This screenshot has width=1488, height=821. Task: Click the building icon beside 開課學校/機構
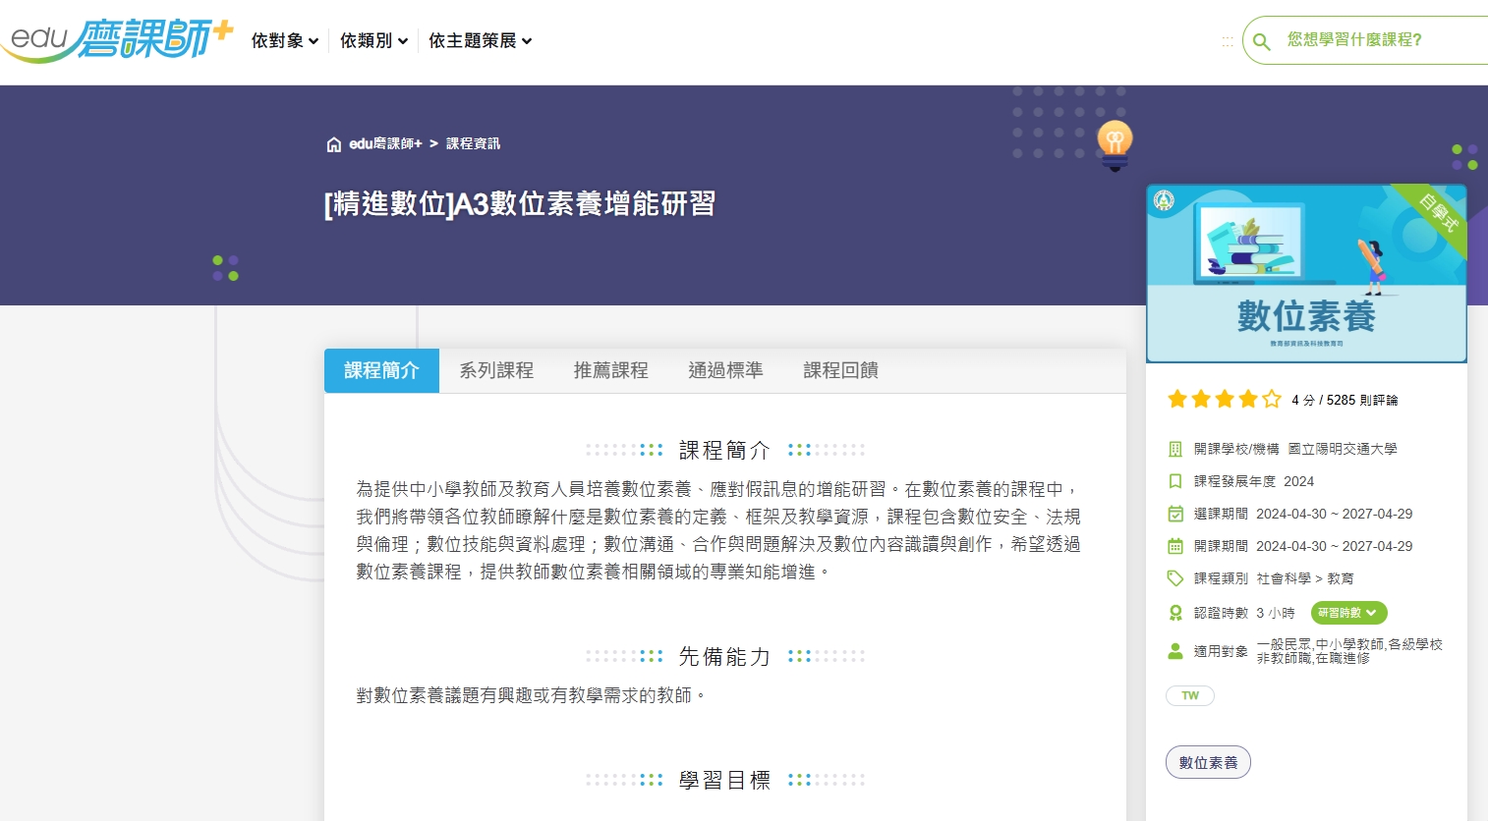[1174, 449]
